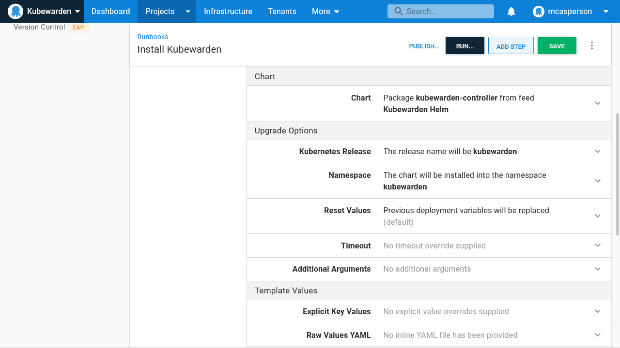Switch to the Dashboard section
The image size is (620, 348).
coord(110,11)
